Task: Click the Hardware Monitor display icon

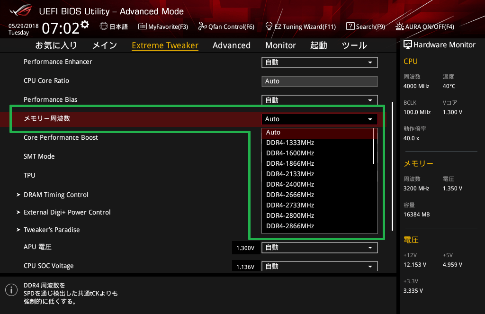Action: click(x=407, y=45)
